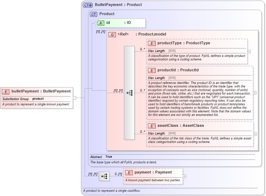Screen dimensions: 266x196
Task: Click the sequence compositor icon in Product.model group
Action: click(129, 93)
